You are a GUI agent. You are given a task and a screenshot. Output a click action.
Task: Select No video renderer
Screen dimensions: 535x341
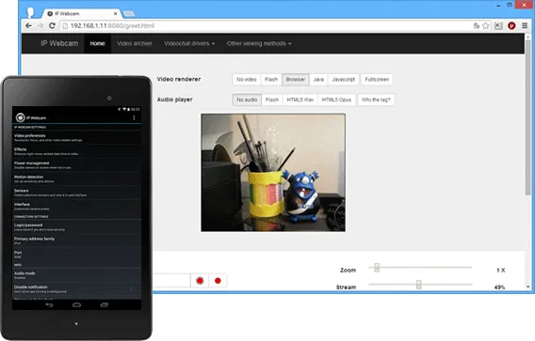point(247,79)
